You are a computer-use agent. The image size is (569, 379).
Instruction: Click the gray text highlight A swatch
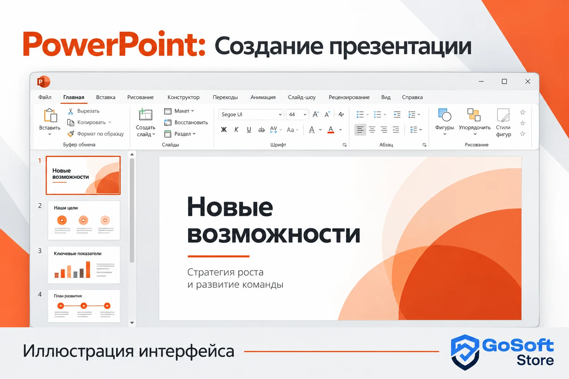tap(312, 130)
